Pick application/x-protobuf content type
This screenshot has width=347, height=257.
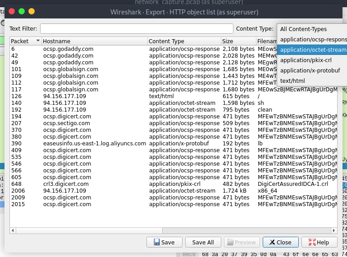click(x=310, y=70)
